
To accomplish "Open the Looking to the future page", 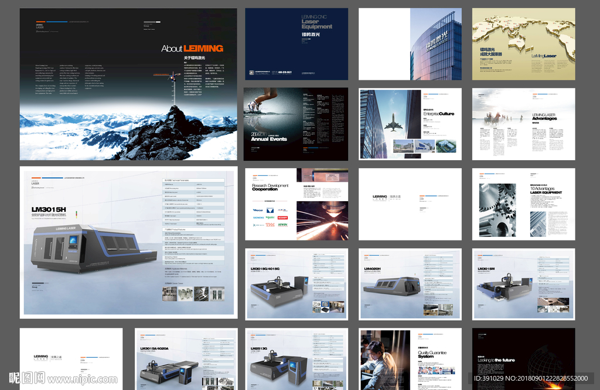I will pos(523,359).
